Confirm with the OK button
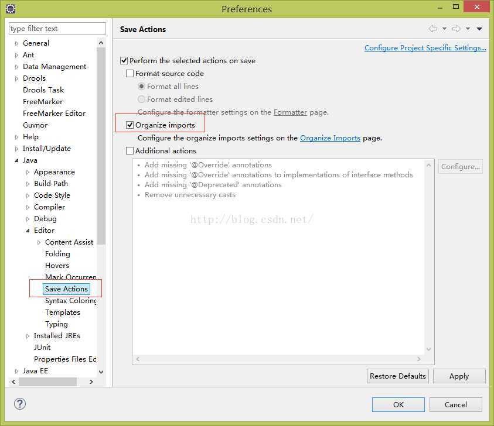Viewport: 494px width, 426px height. point(398,404)
